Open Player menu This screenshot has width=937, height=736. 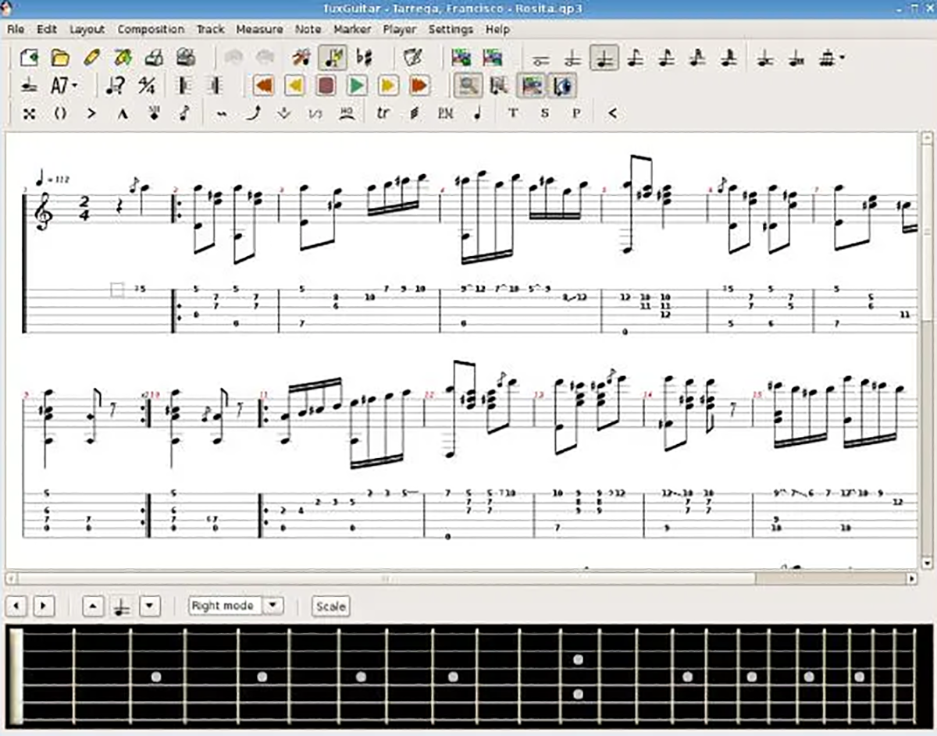coord(400,29)
